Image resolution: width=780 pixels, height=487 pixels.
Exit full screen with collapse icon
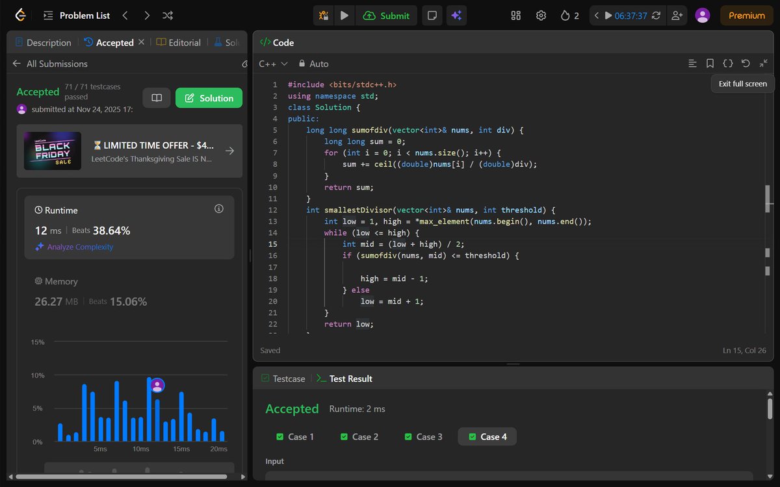click(x=764, y=64)
